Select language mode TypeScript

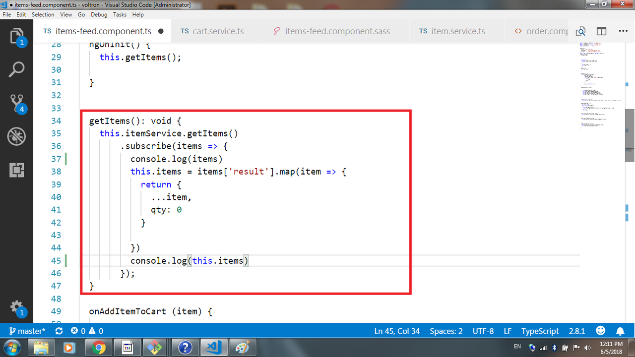(540, 331)
